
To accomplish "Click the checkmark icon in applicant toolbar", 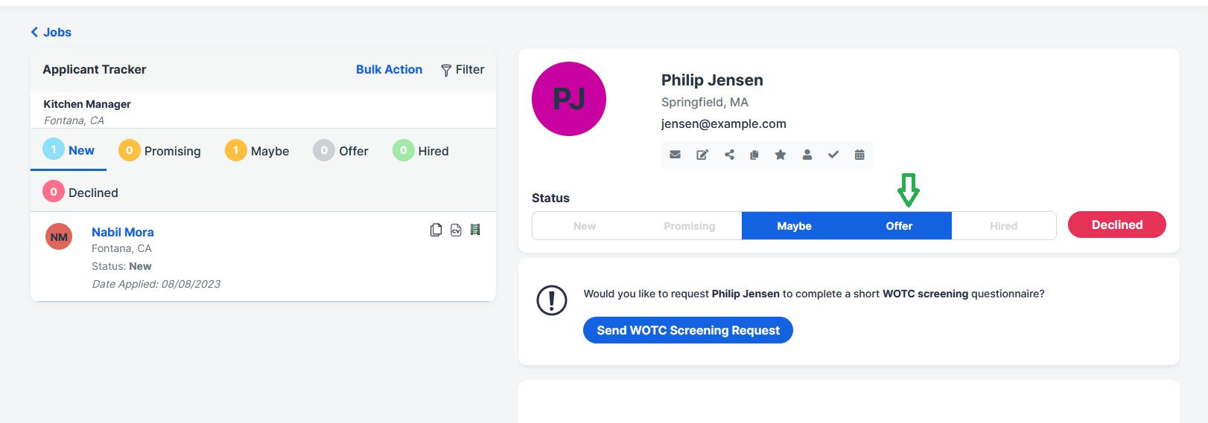I will 833,155.
